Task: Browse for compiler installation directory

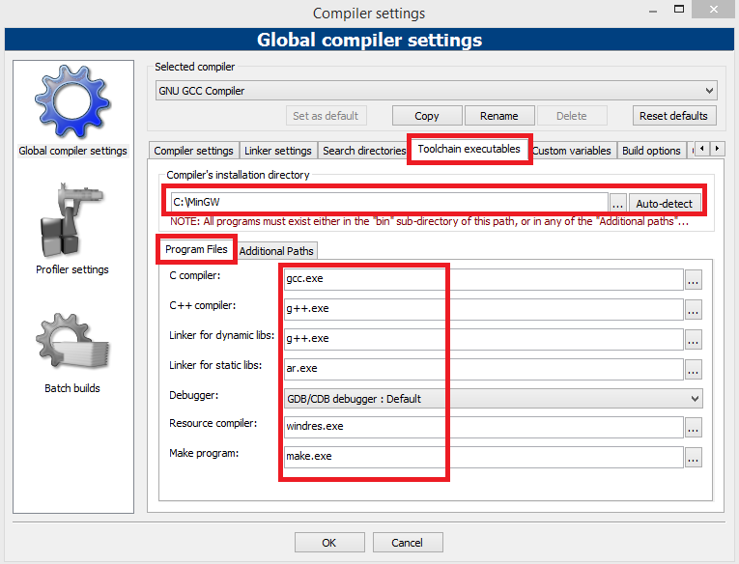Action: tap(617, 203)
